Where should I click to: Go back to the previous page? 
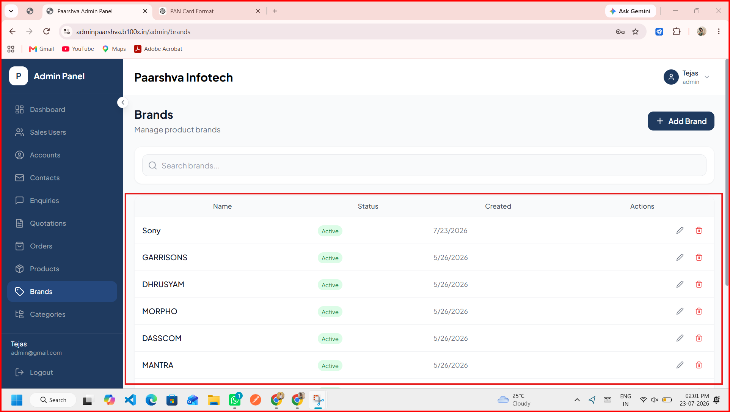pos(13,31)
